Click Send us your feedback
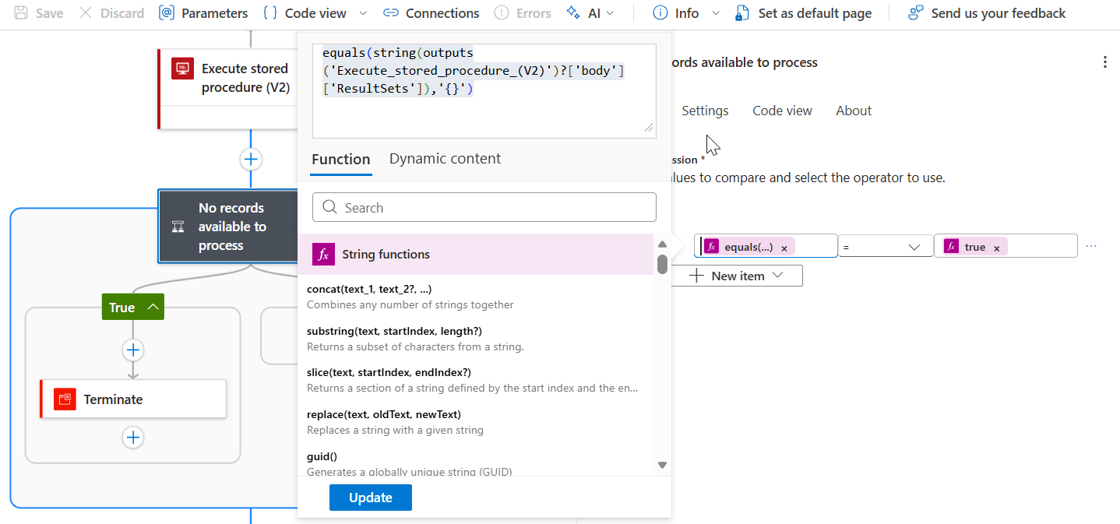Screen dimensions: 1120x524 pyautogui.click(x=987, y=13)
